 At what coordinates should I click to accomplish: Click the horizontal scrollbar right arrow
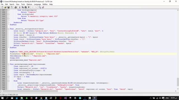point(176,91)
